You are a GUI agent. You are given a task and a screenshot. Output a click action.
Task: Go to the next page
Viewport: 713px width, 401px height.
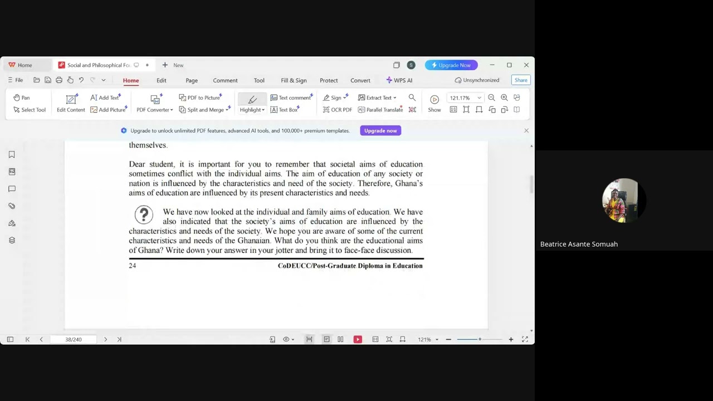pos(105,339)
